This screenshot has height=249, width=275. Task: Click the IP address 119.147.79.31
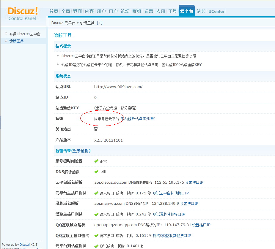tap(177, 225)
